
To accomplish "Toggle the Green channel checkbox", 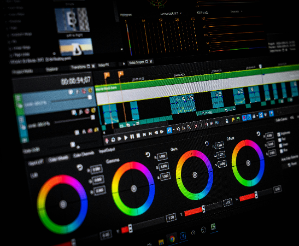I will pyautogui.click(x=280, y=146).
